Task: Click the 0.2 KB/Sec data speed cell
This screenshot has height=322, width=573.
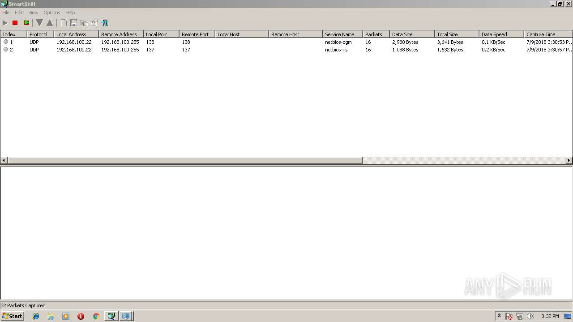Action: (493, 50)
